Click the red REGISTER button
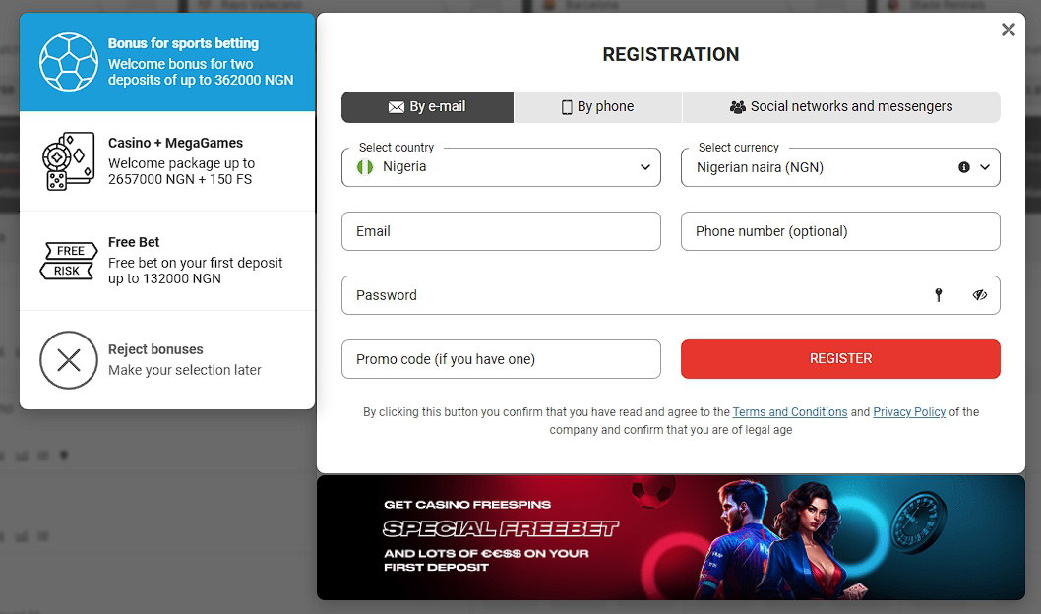 [x=840, y=359]
